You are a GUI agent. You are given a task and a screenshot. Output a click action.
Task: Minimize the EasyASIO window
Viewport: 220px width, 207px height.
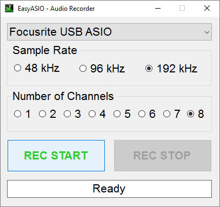158,8
